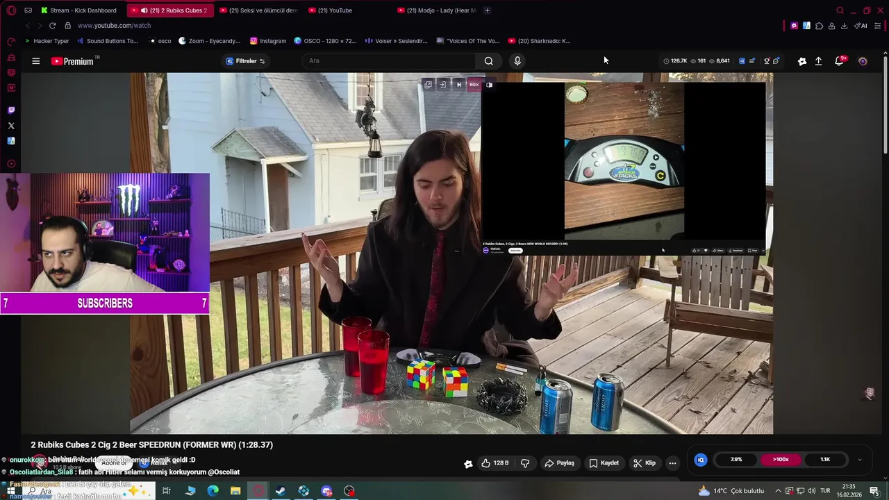
Task: Open File Explorer from the taskbar
Action: [235, 491]
